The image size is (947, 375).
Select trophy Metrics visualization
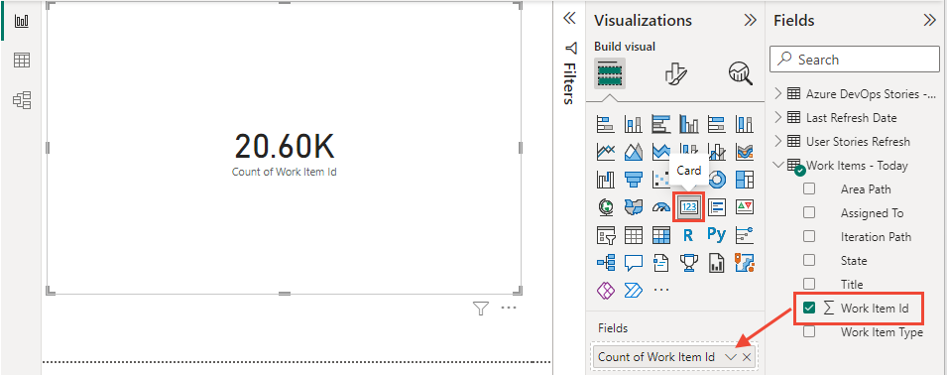click(x=688, y=262)
